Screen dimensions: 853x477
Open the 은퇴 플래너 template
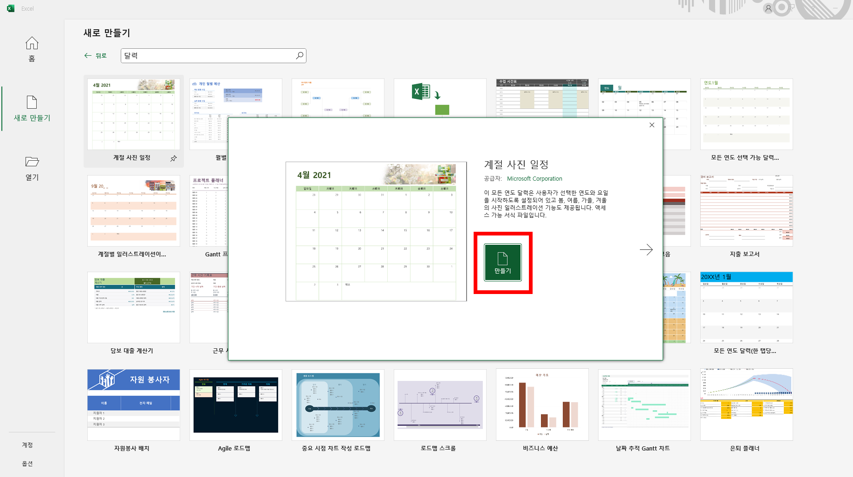746,405
